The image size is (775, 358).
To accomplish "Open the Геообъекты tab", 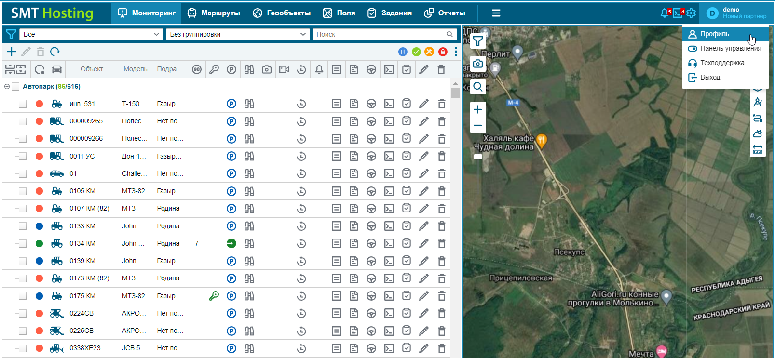I will (282, 13).
